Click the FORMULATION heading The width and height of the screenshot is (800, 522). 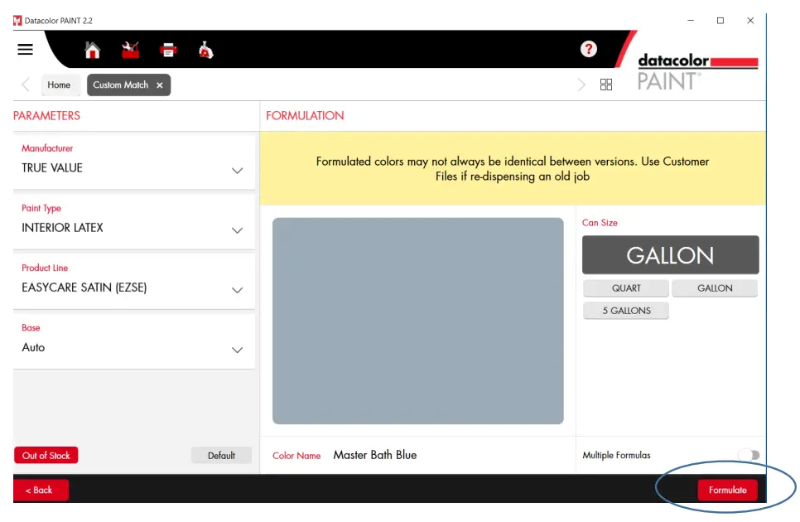305,116
